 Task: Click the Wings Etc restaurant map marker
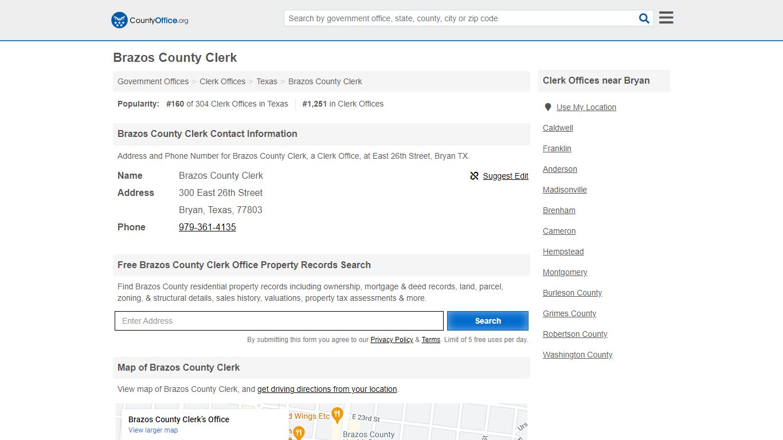337,415
